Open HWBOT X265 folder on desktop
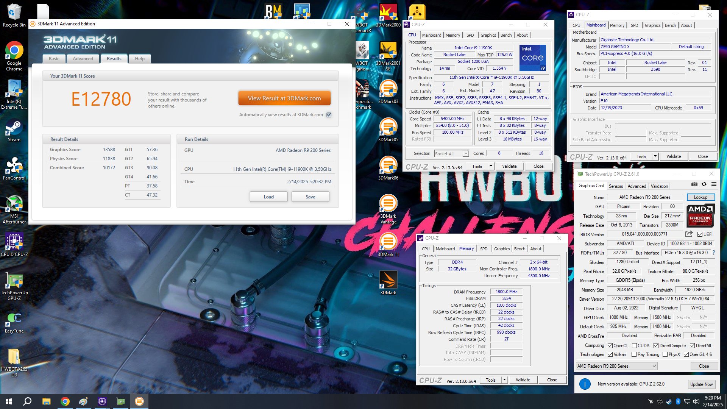 [14, 363]
